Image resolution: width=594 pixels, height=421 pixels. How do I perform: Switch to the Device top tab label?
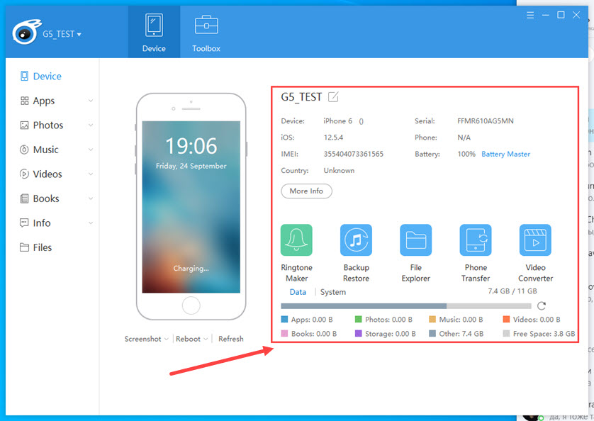point(154,48)
